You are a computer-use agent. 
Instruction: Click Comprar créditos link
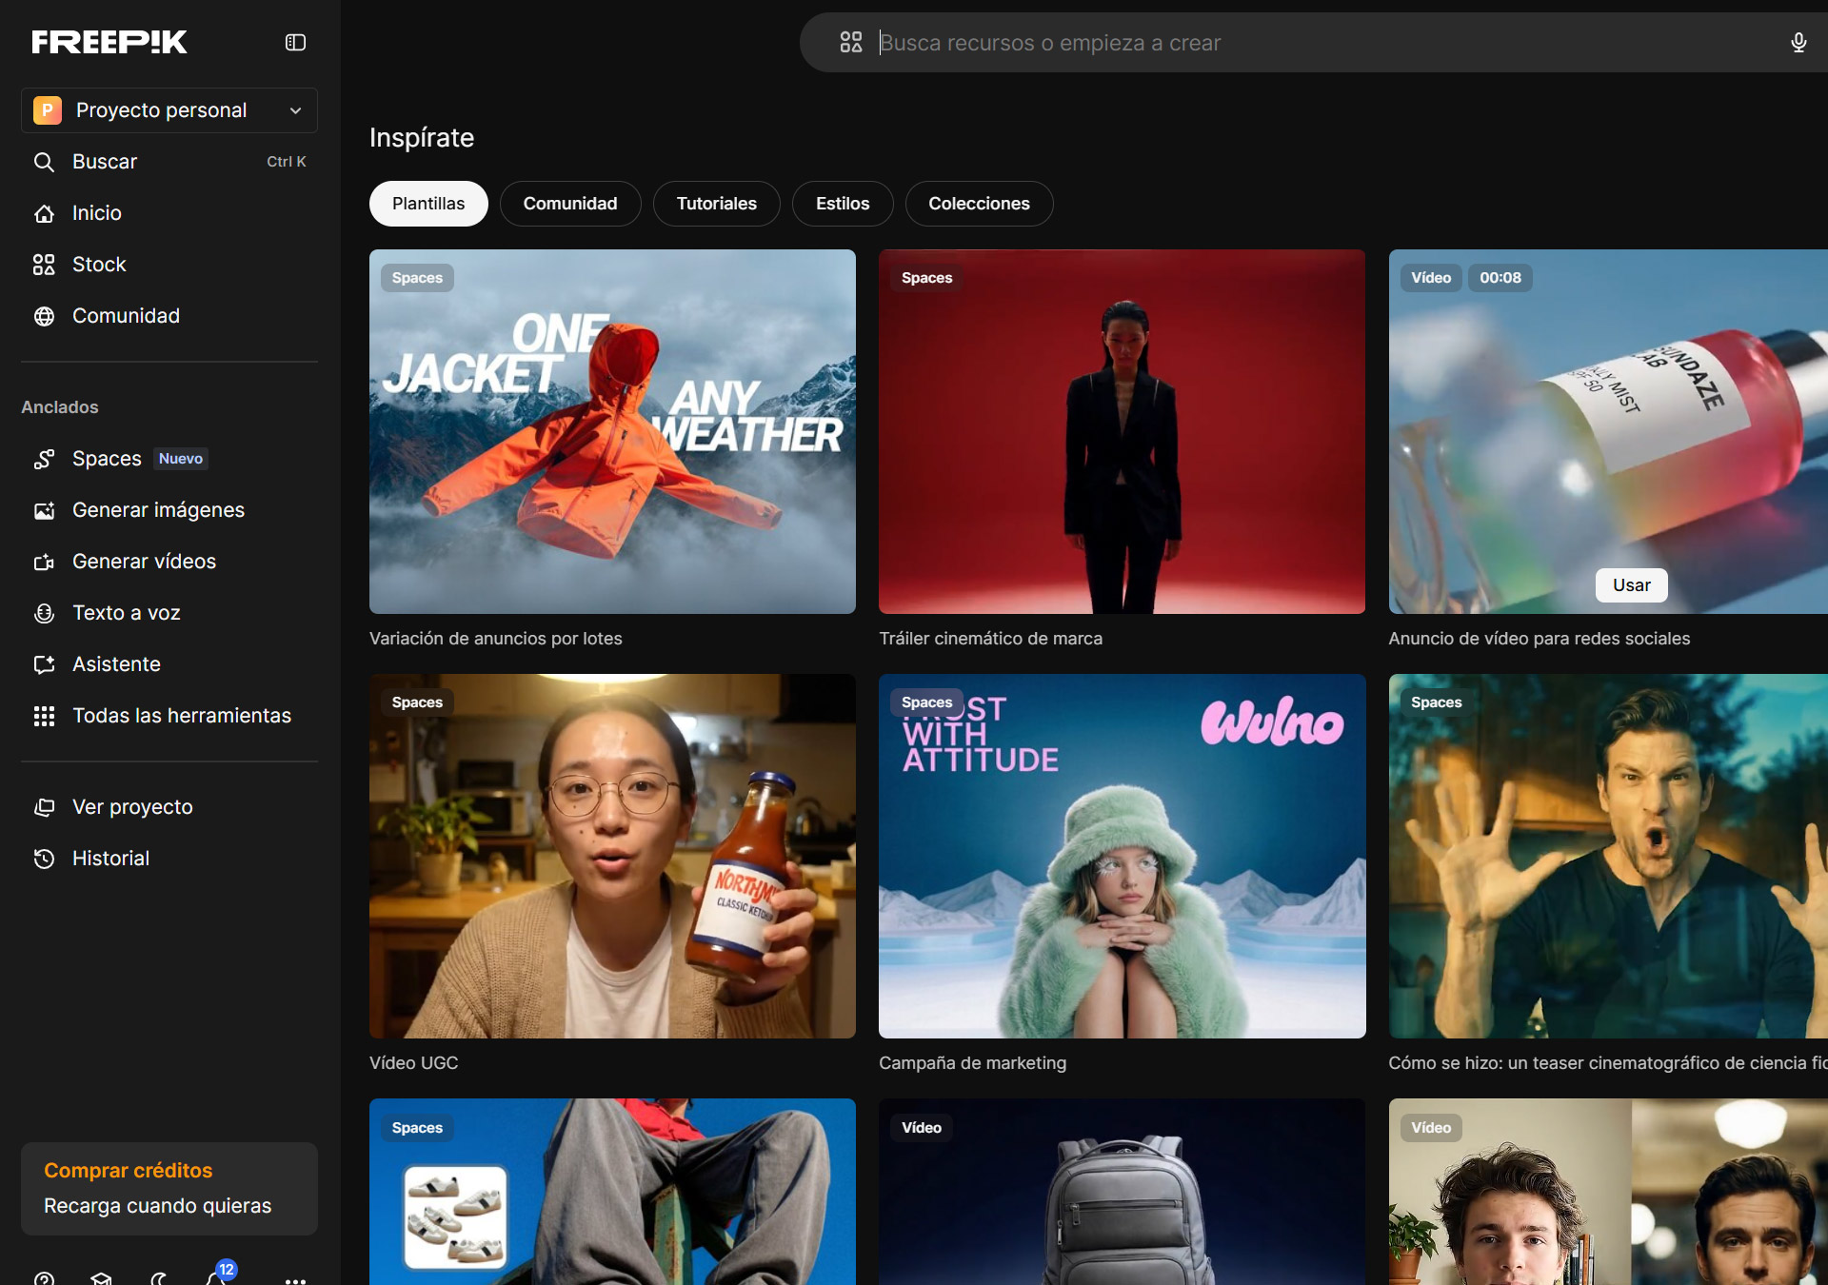[x=129, y=1171]
